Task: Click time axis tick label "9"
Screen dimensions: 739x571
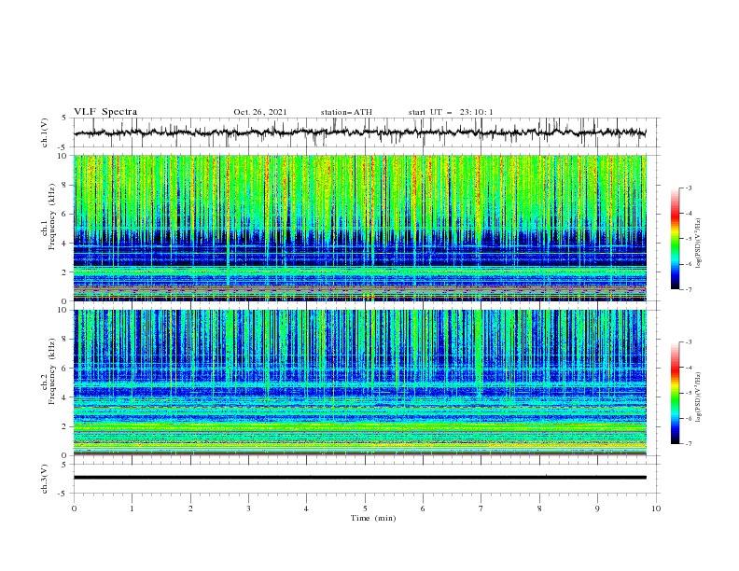Action: [x=597, y=508]
